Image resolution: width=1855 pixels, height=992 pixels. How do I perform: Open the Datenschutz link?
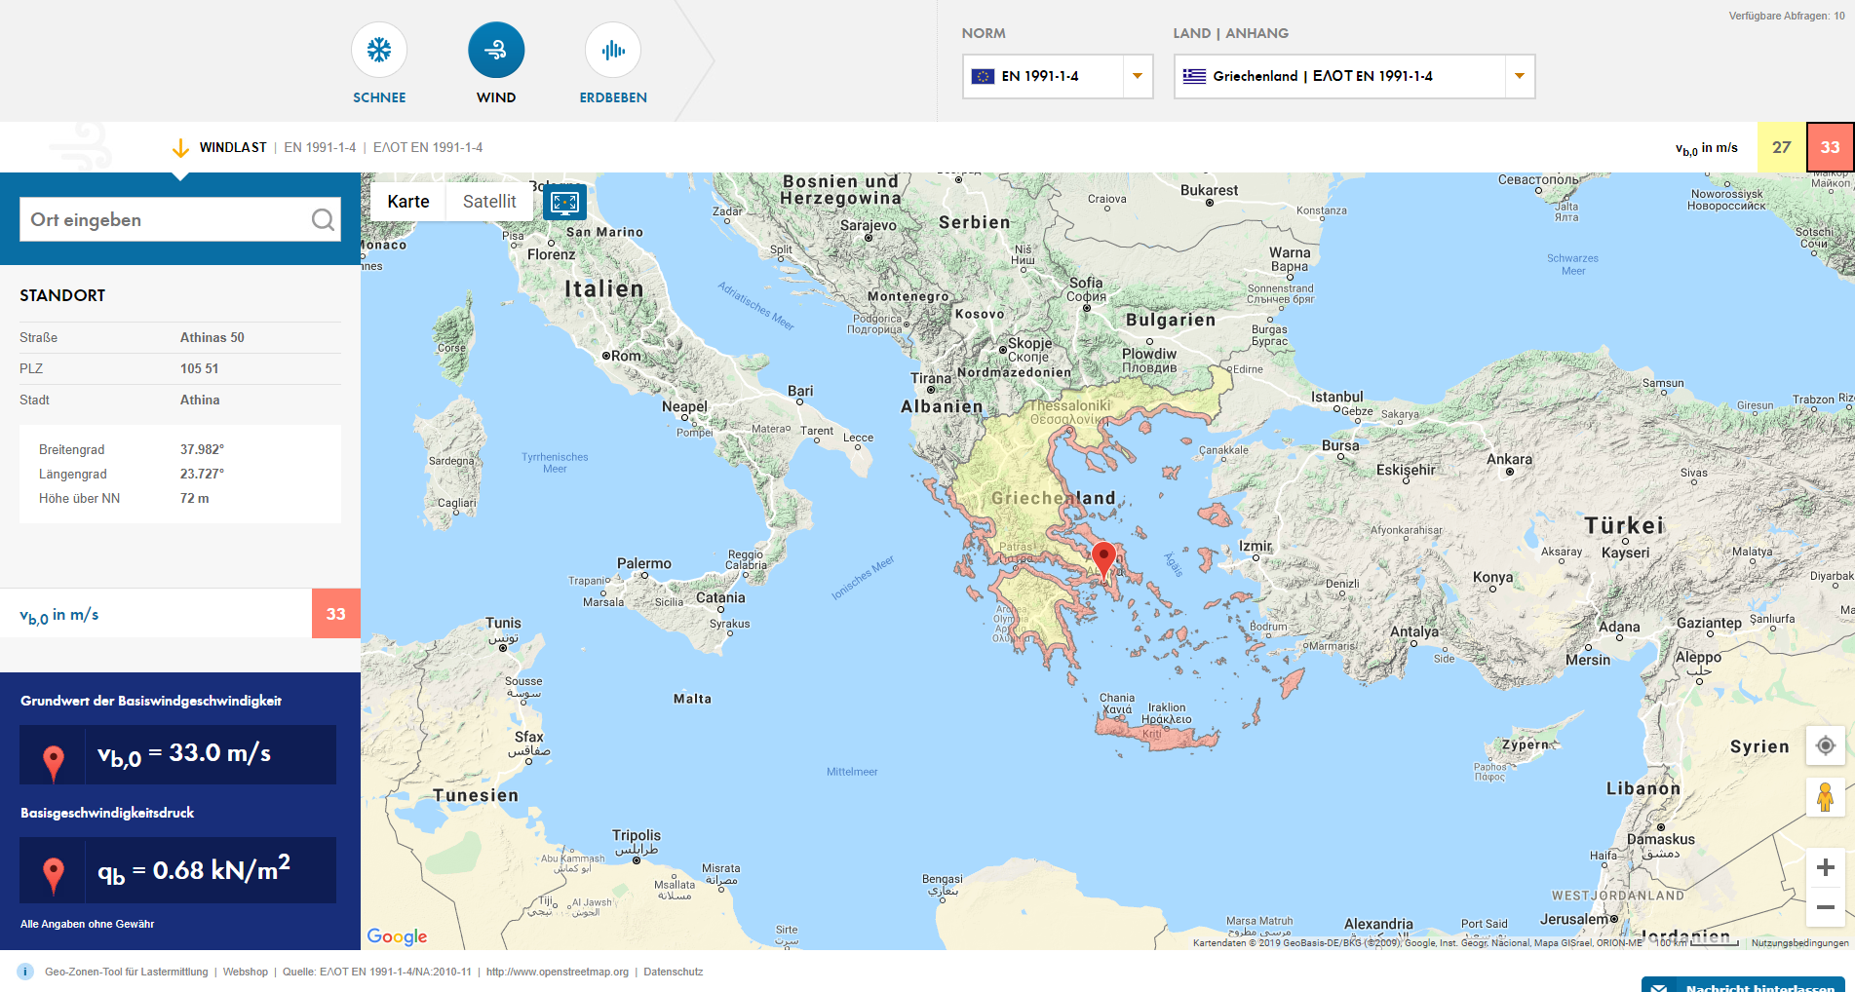point(673,972)
